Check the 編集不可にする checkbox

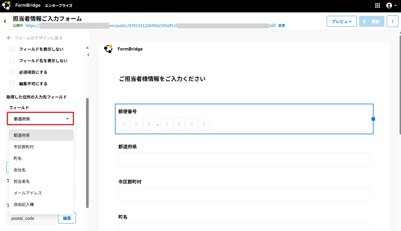12,84
